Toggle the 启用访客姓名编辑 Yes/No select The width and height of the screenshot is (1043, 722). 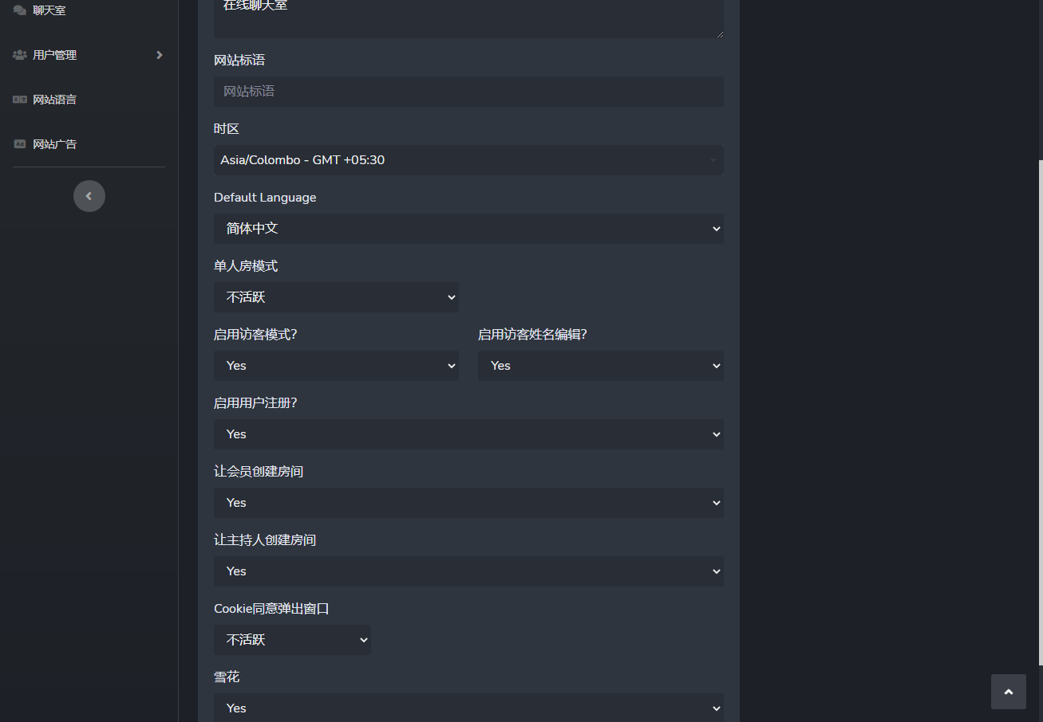tap(600, 366)
